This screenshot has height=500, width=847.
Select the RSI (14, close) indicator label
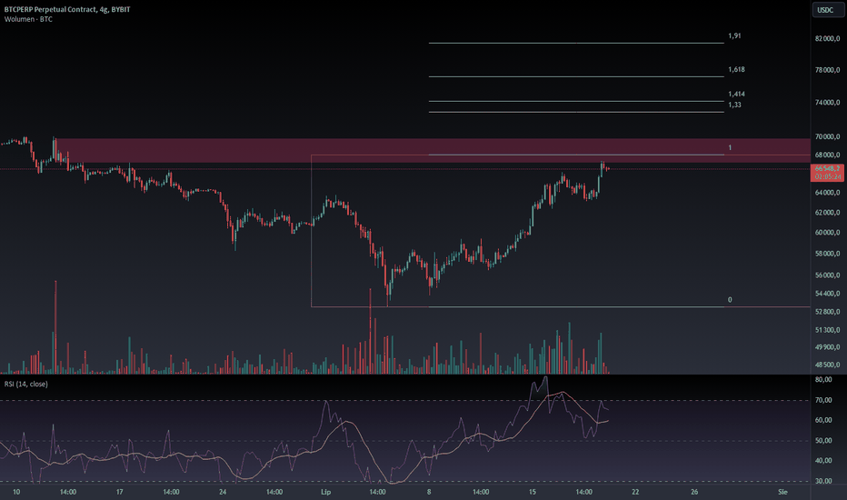click(26, 384)
